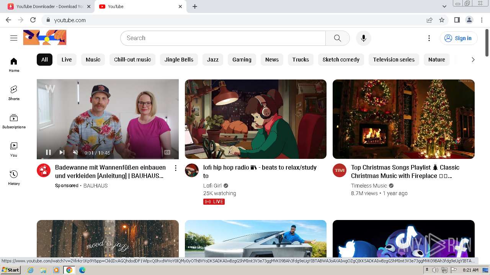Click the Lofi Girl channel avatar
Viewport: 490px width, 275px height.
click(x=192, y=170)
